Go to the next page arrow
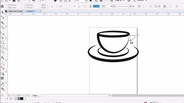Viewport: 184px width, 103px height. coord(23,96)
